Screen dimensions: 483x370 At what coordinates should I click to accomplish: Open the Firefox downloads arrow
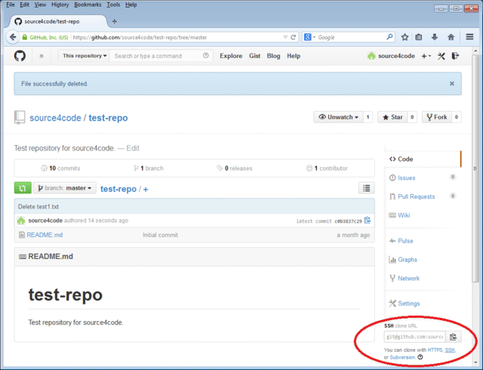coord(435,37)
